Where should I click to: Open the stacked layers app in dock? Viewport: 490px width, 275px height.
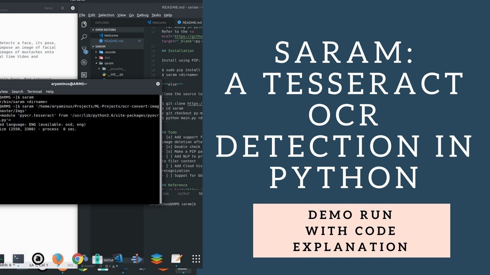[157, 259]
